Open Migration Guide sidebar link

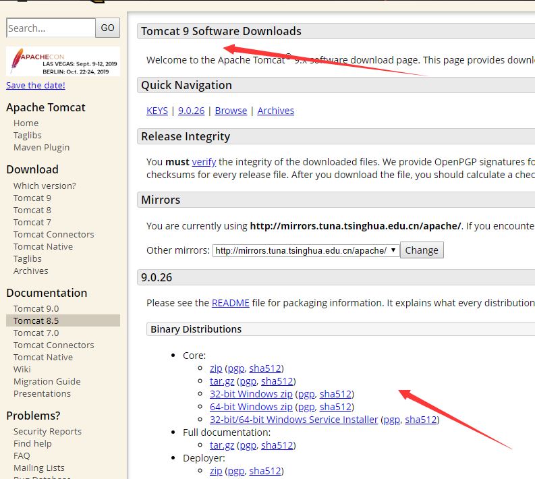(x=47, y=382)
